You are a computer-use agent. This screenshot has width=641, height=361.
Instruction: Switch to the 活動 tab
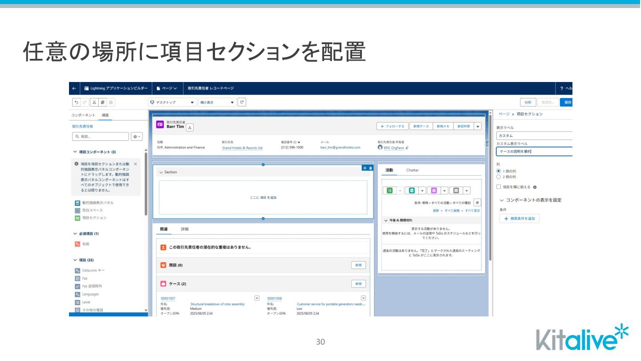[x=389, y=170]
